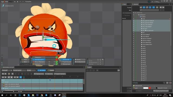This screenshot has width=173, height=97.
Task: Open the График button in the dopesheet
Action: point(51,70)
